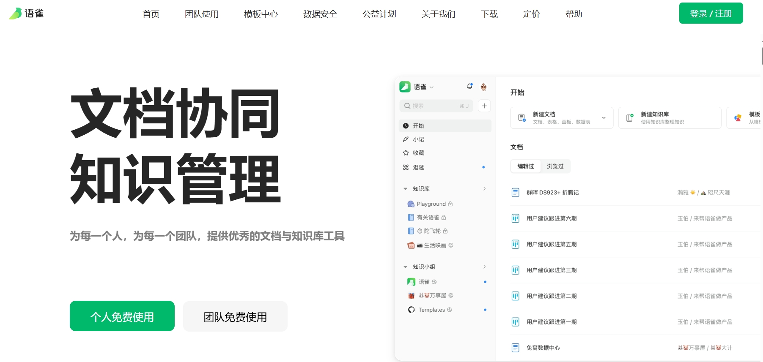Viewport: 763px width, 362px height.
Task: Open the 定价 navigation link
Action: tap(532, 14)
